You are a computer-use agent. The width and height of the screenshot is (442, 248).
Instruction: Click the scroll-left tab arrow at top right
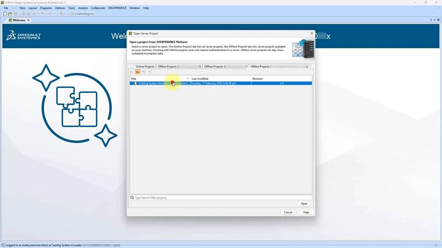(431, 20)
